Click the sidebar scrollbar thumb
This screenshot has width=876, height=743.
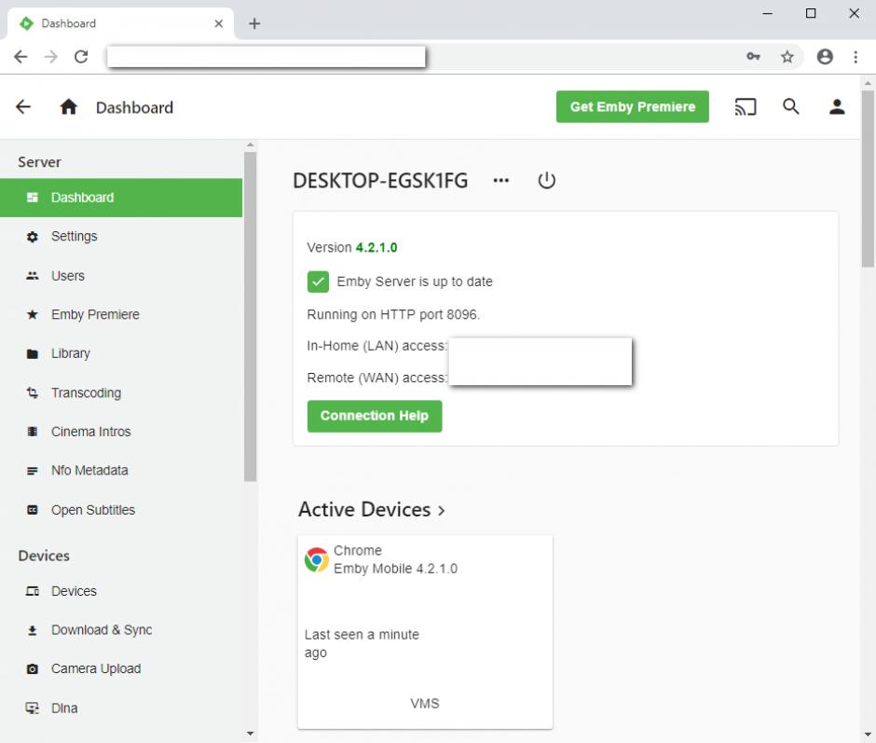click(x=251, y=316)
